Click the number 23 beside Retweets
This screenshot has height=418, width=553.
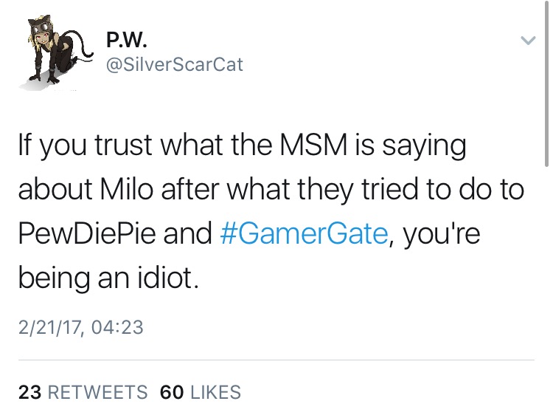pos(29,391)
